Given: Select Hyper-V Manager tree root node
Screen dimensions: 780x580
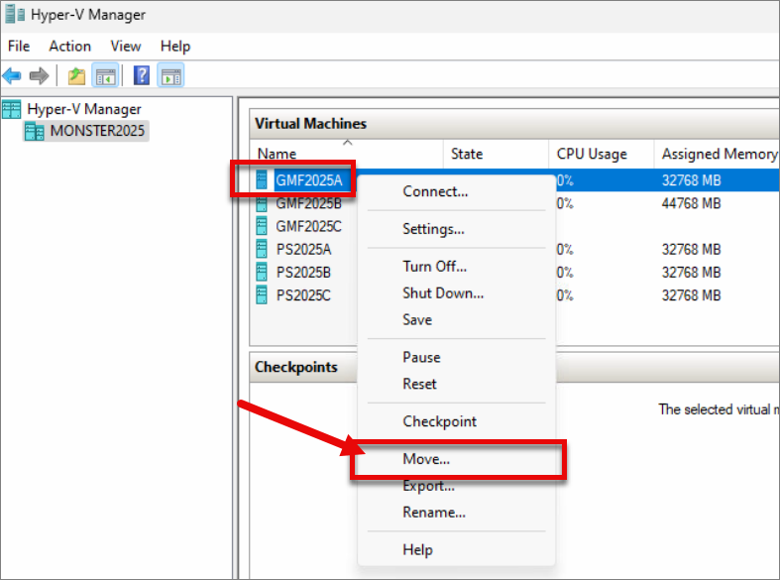Looking at the screenshot, I should tap(84, 109).
